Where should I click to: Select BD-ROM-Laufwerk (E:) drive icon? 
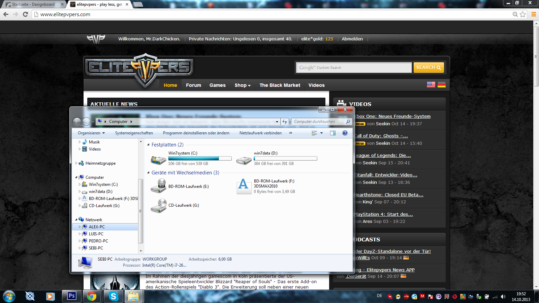coord(158,186)
